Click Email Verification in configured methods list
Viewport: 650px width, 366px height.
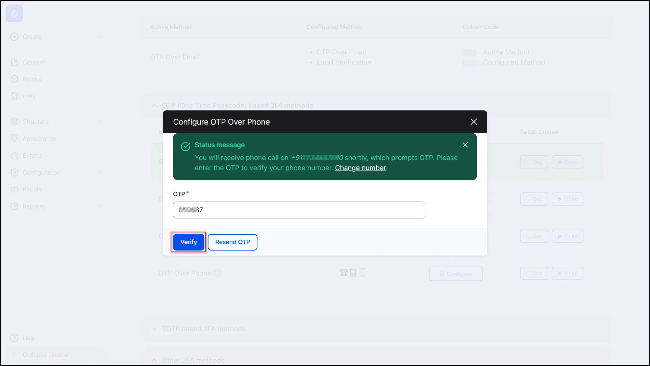click(344, 62)
